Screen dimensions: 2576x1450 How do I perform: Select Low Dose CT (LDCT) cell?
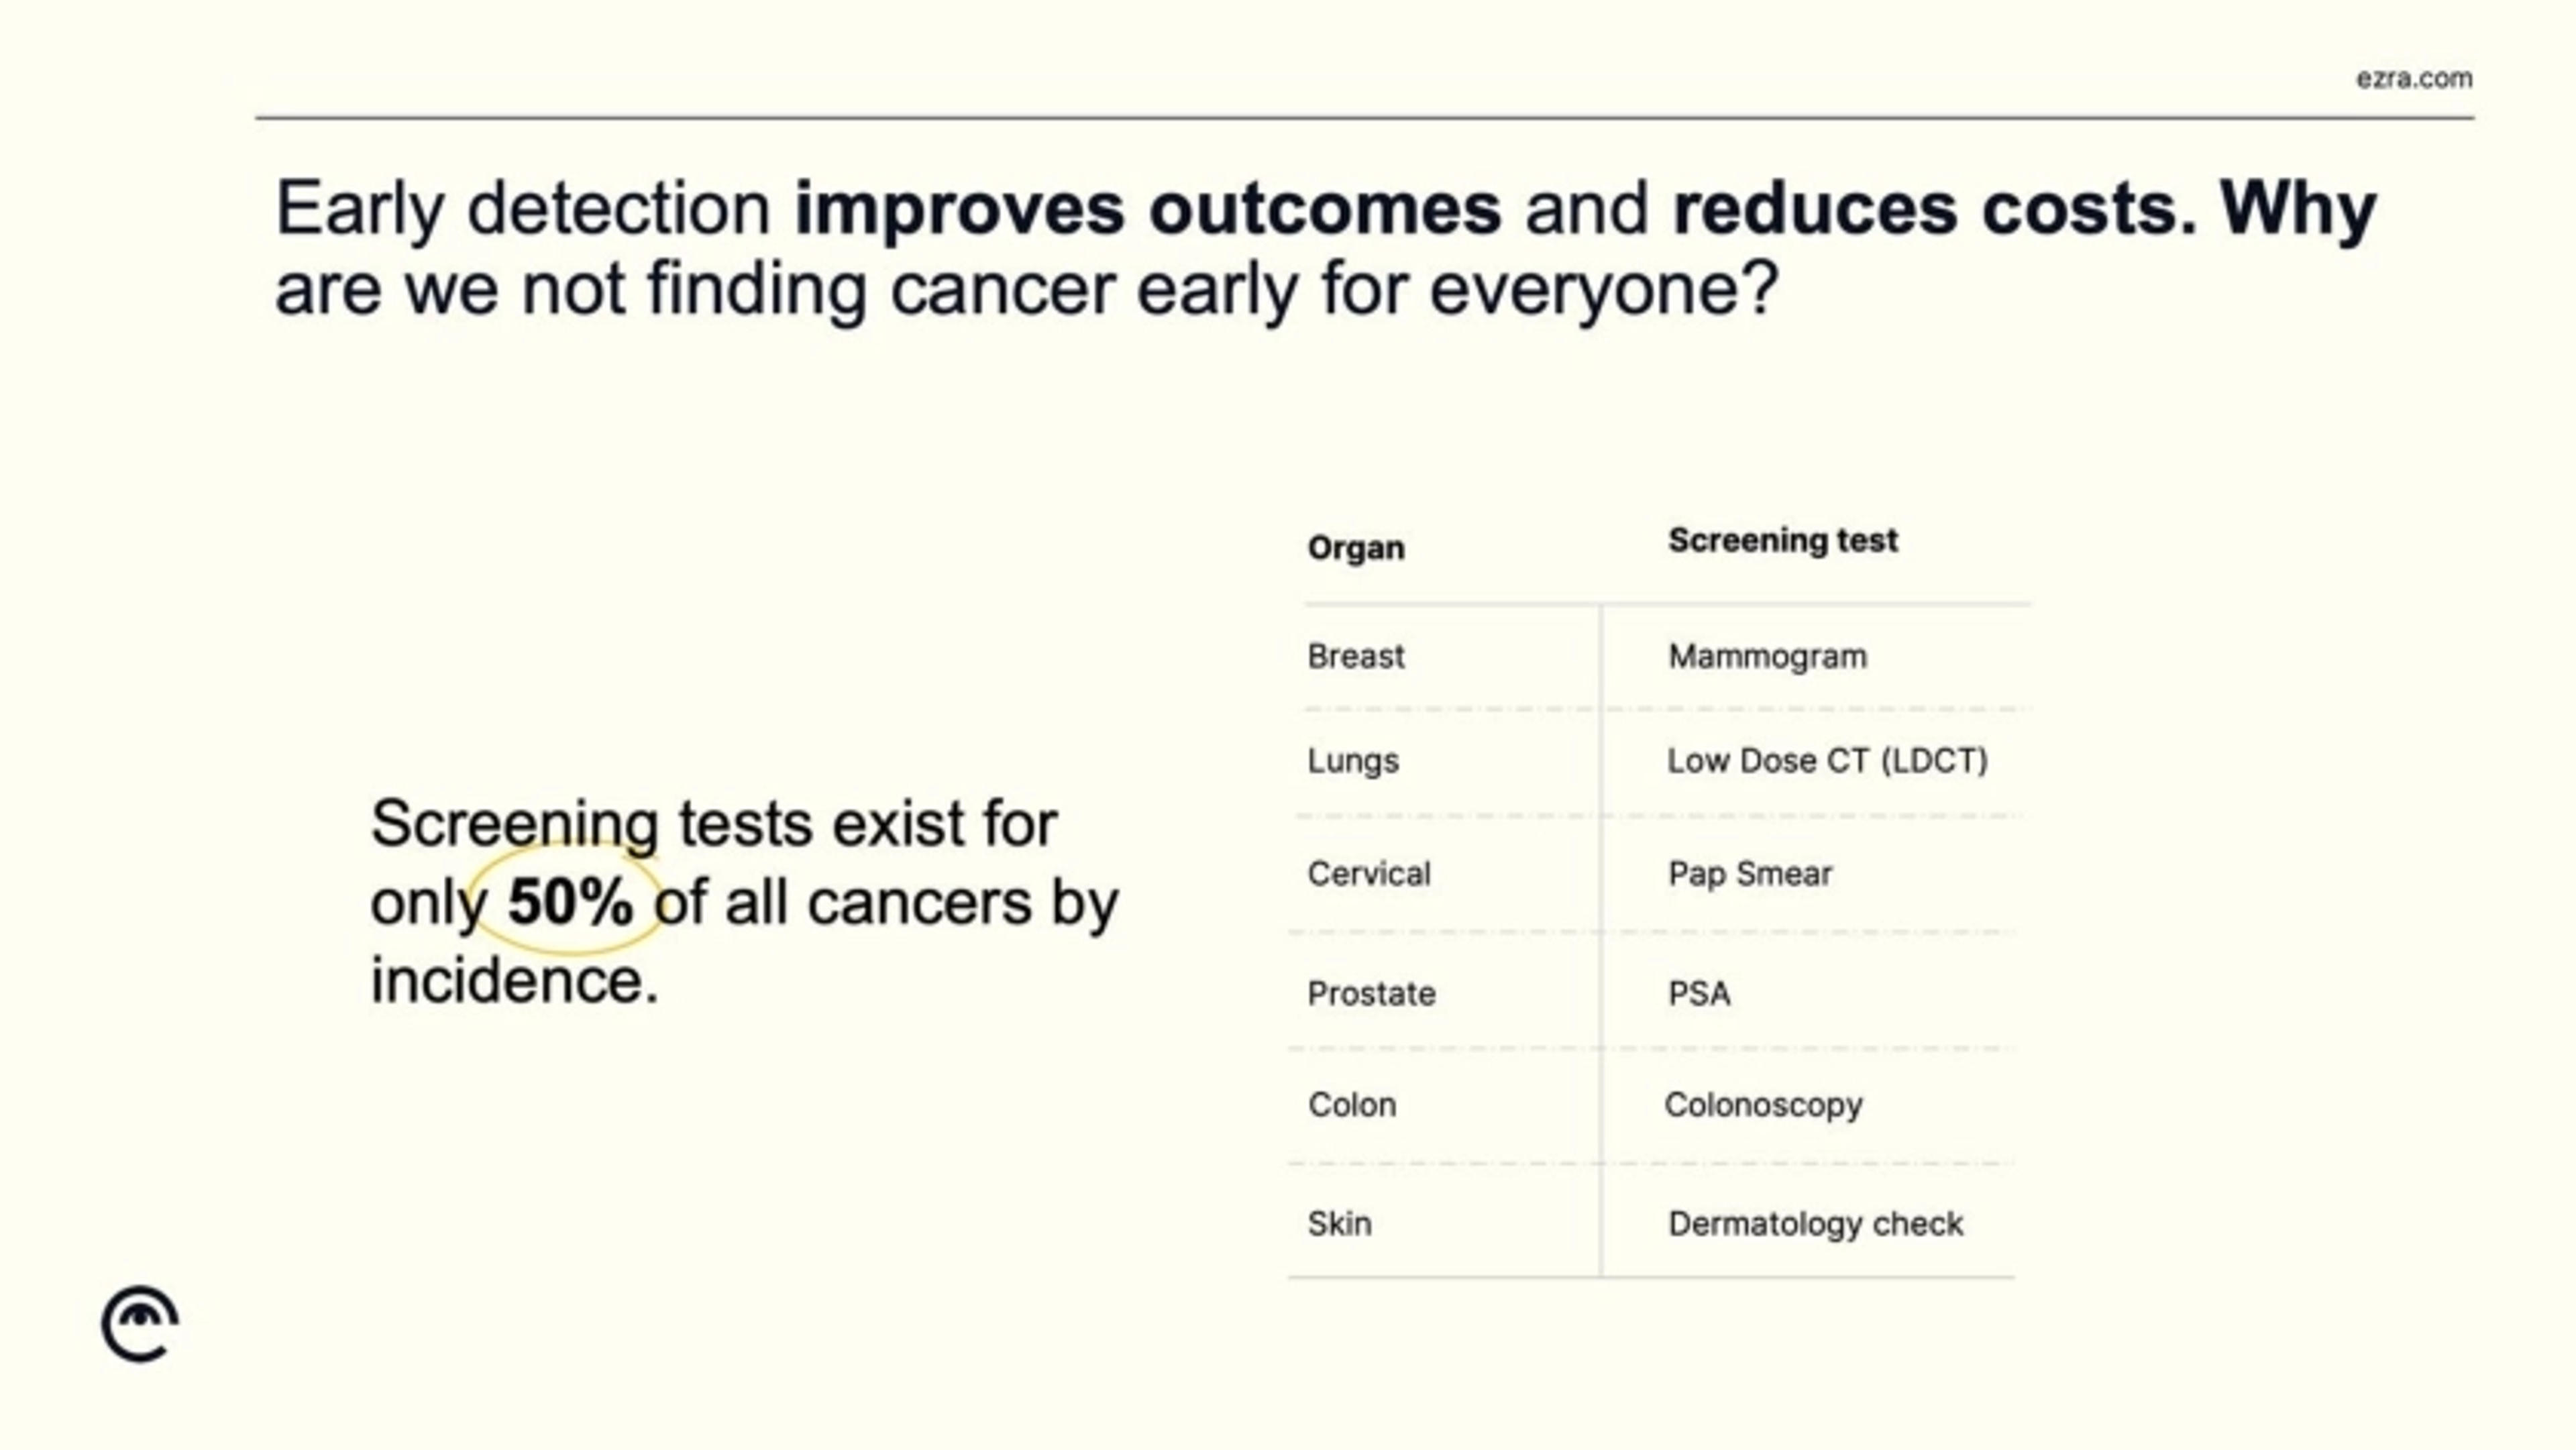1827,761
